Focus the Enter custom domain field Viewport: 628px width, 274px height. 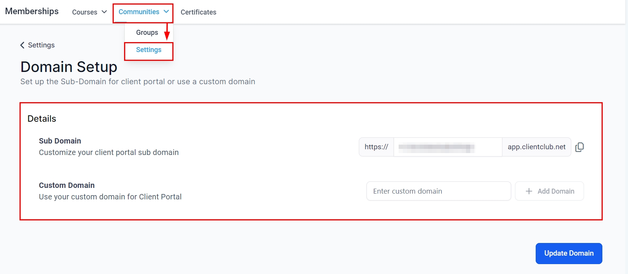pos(438,191)
